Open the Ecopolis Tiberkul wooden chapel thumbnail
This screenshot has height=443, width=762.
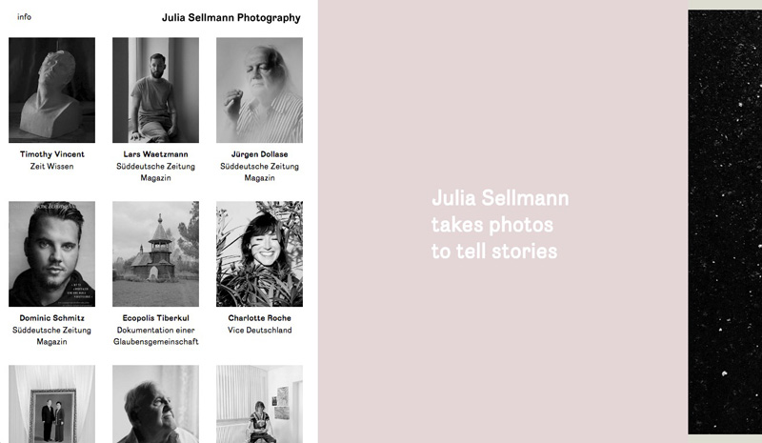coord(155,253)
